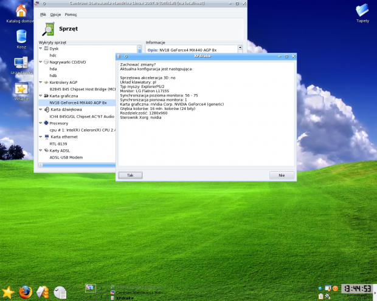
Task: Open the Opcje menu
Action: [55, 15]
